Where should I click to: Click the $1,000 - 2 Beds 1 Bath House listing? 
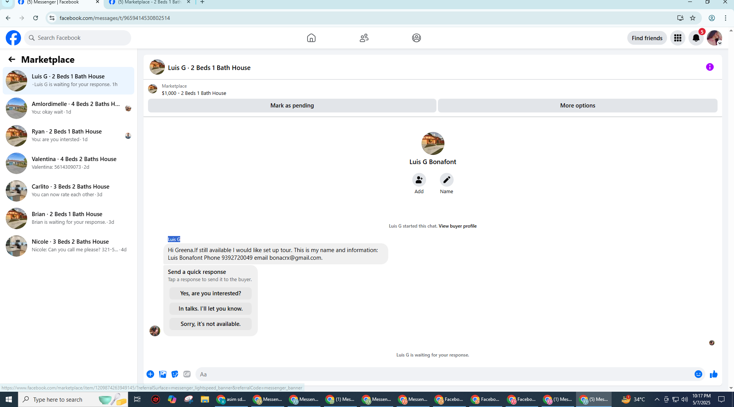click(x=194, y=93)
